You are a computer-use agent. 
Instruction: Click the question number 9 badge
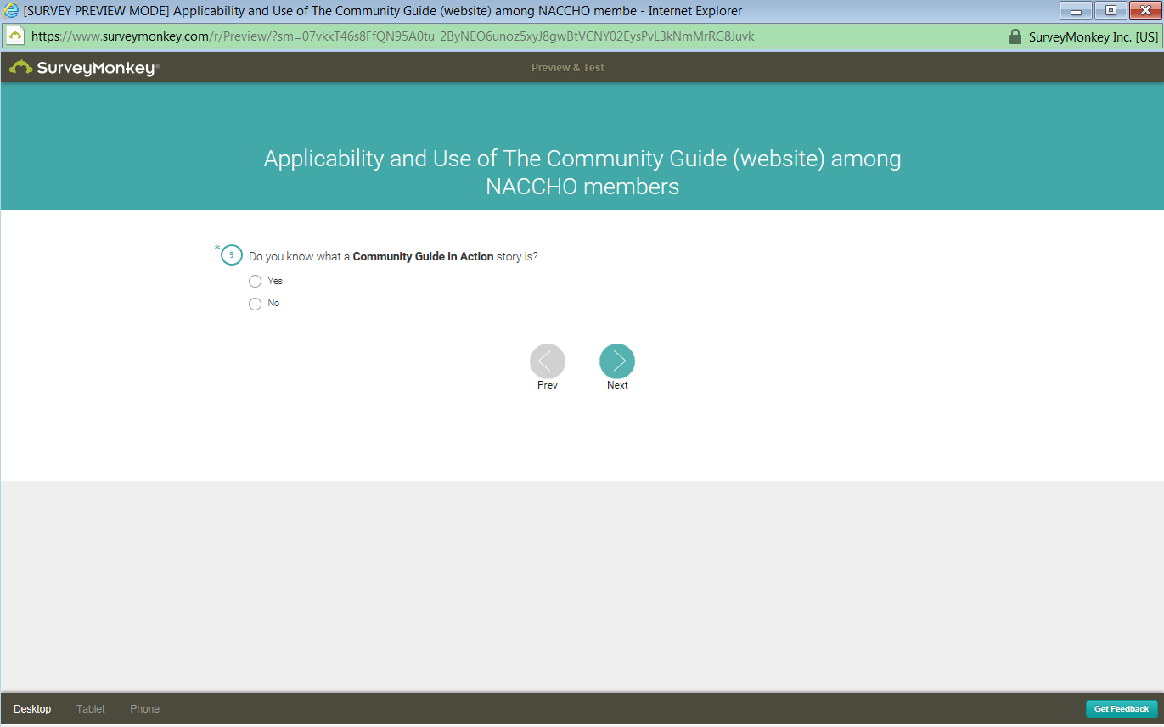coord(231,255)
